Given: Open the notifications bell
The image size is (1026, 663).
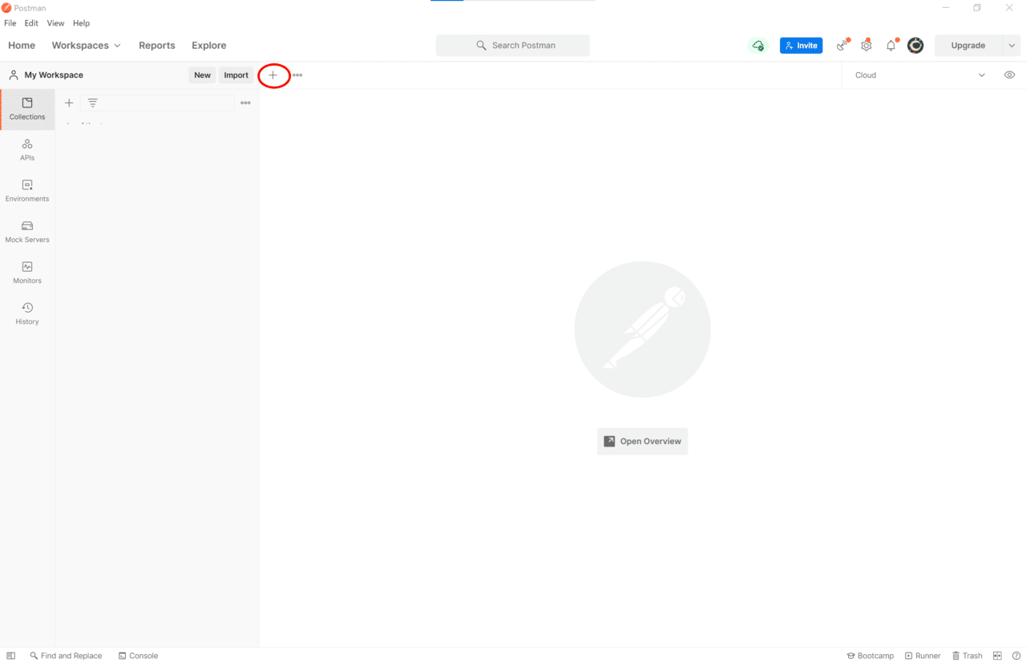Looking at the screenshot, I should tap(891, 46).
